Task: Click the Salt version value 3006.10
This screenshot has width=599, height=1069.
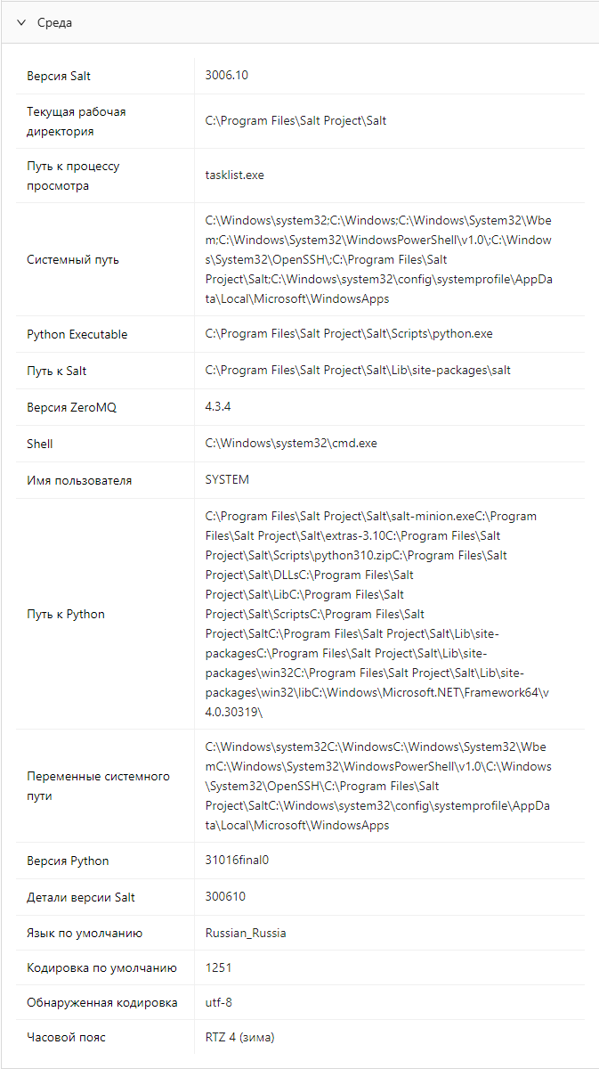Action: click(226, 75)
